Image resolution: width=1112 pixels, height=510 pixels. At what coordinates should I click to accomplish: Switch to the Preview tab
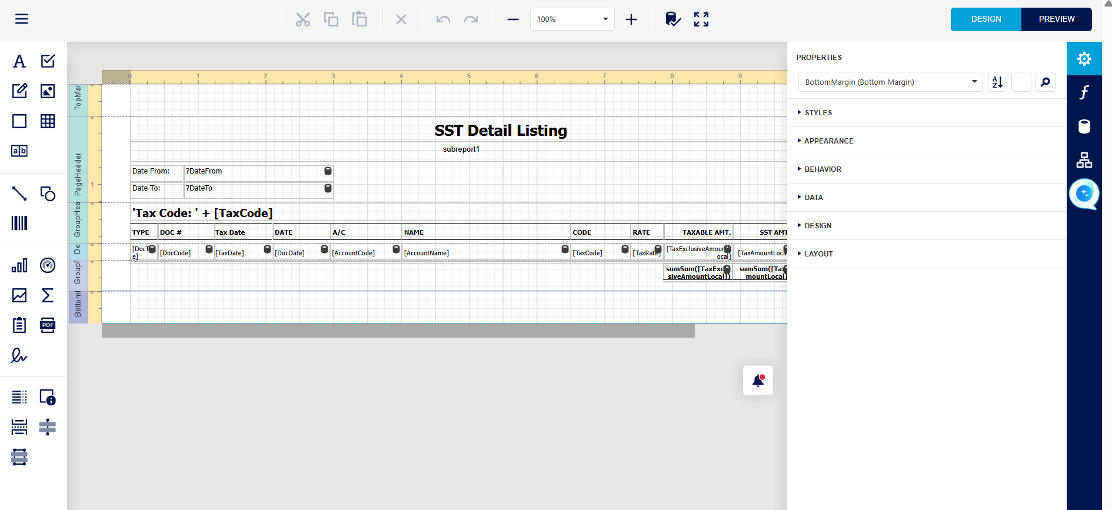point(1056,19)
